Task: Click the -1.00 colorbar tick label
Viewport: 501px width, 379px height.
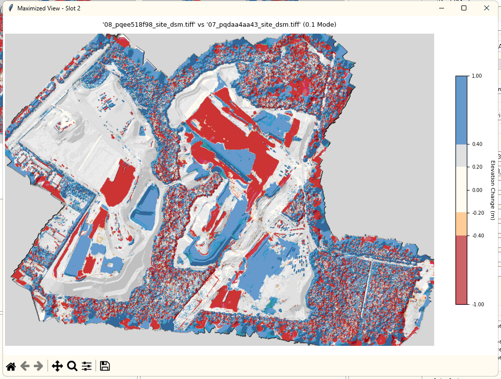Action: [x=478, y=304]
